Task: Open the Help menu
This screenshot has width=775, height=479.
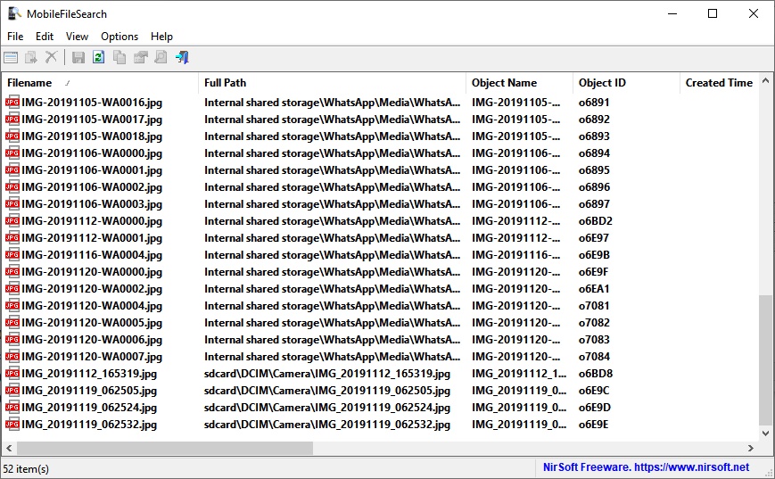Action: pos(161,37)
